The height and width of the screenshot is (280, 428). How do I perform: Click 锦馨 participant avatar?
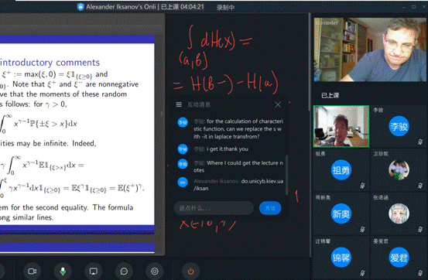click(x=341, y=258)
